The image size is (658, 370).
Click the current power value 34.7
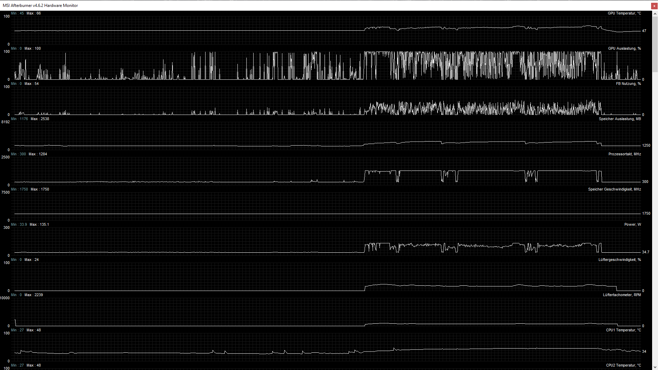(646, 252)
